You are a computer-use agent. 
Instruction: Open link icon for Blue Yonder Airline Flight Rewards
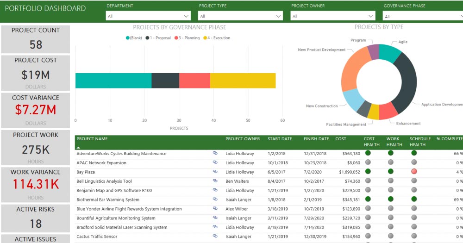coord(215,208)
